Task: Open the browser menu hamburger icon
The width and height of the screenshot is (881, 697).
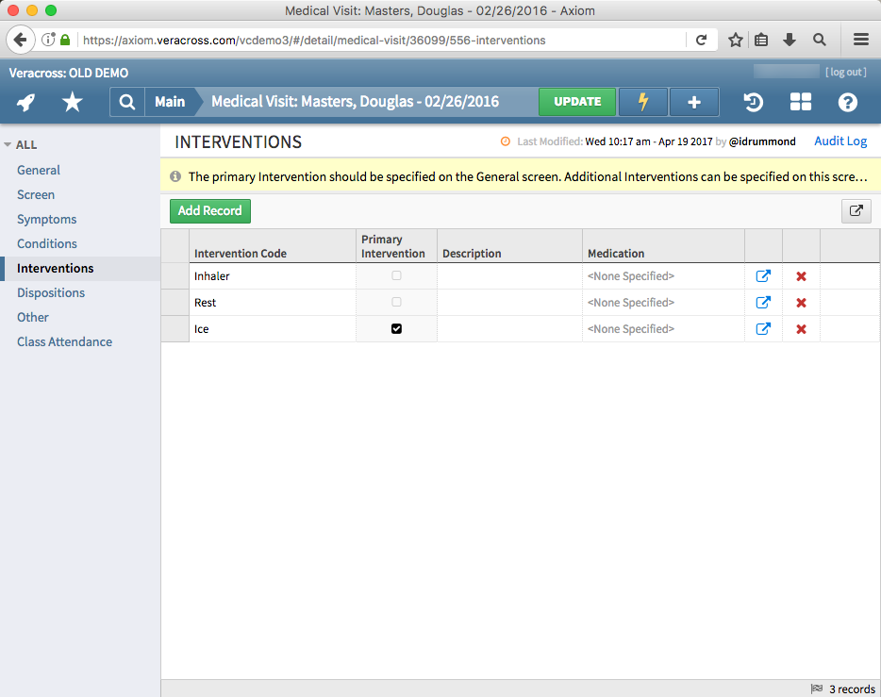Action: 860,40
